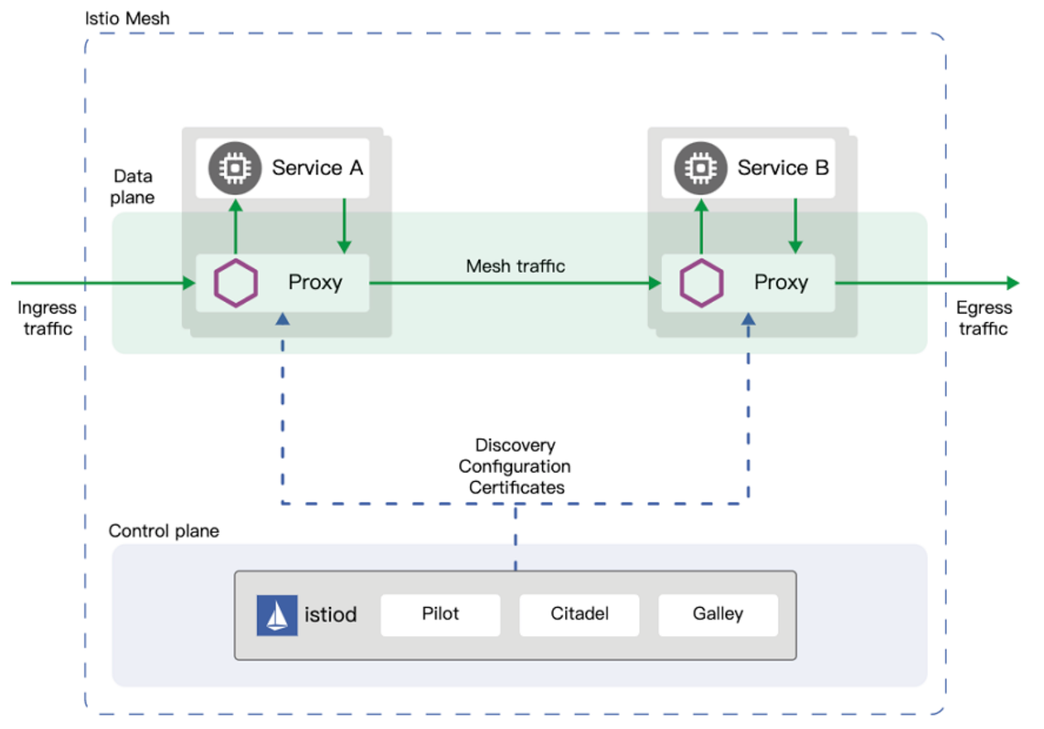1044x729 pixels.
Task: Select the Pilot box
Action: (440, 615)
